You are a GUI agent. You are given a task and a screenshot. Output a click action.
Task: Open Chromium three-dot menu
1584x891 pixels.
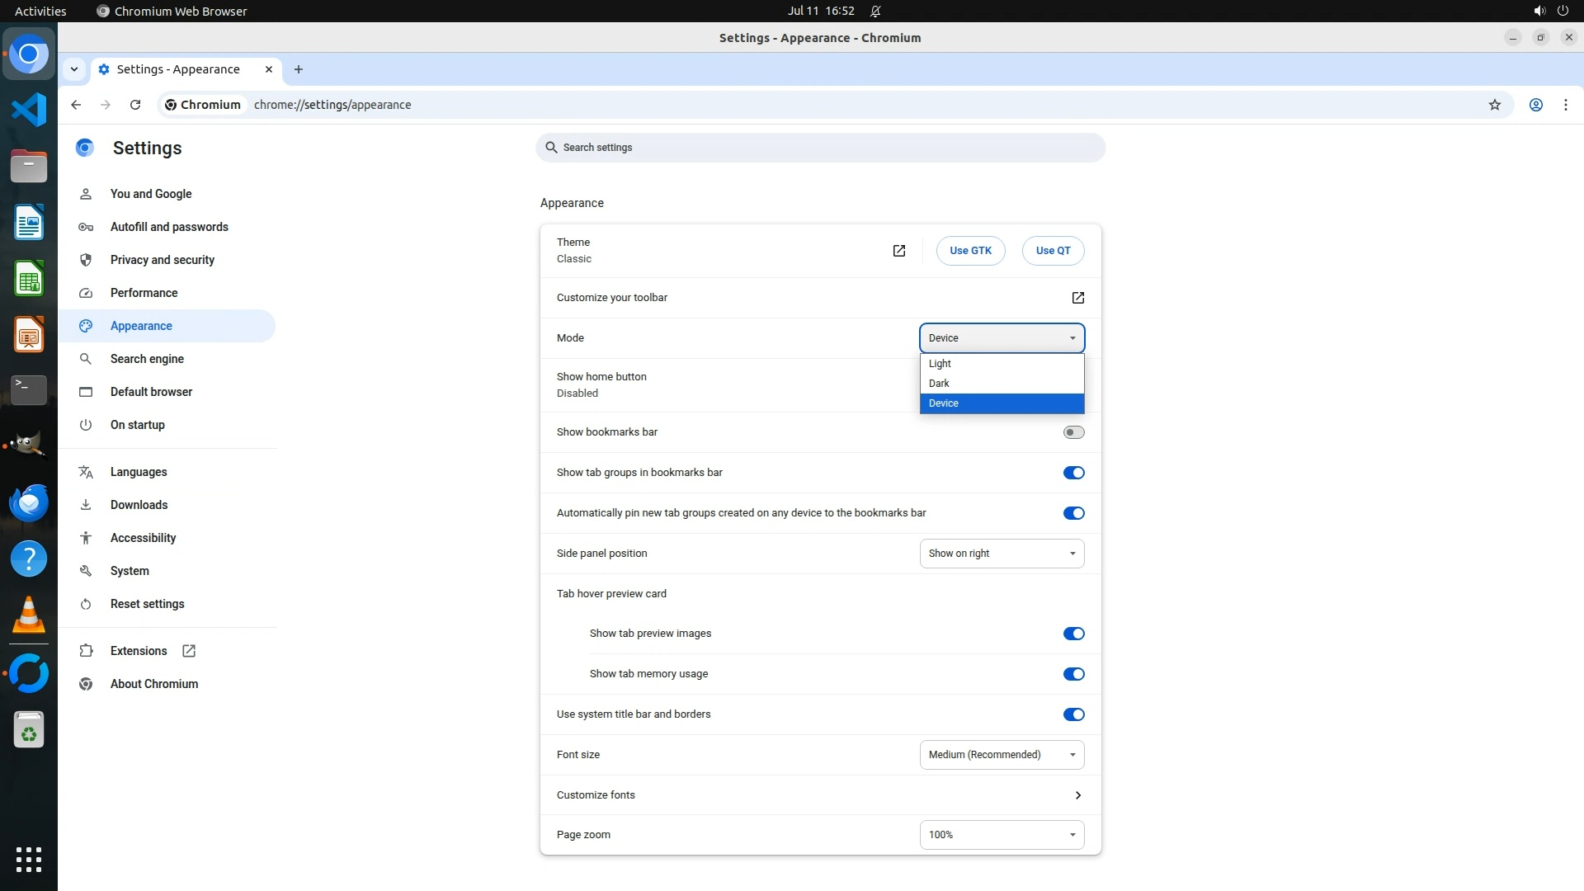pyautogui.click(x=1565, y=105)
